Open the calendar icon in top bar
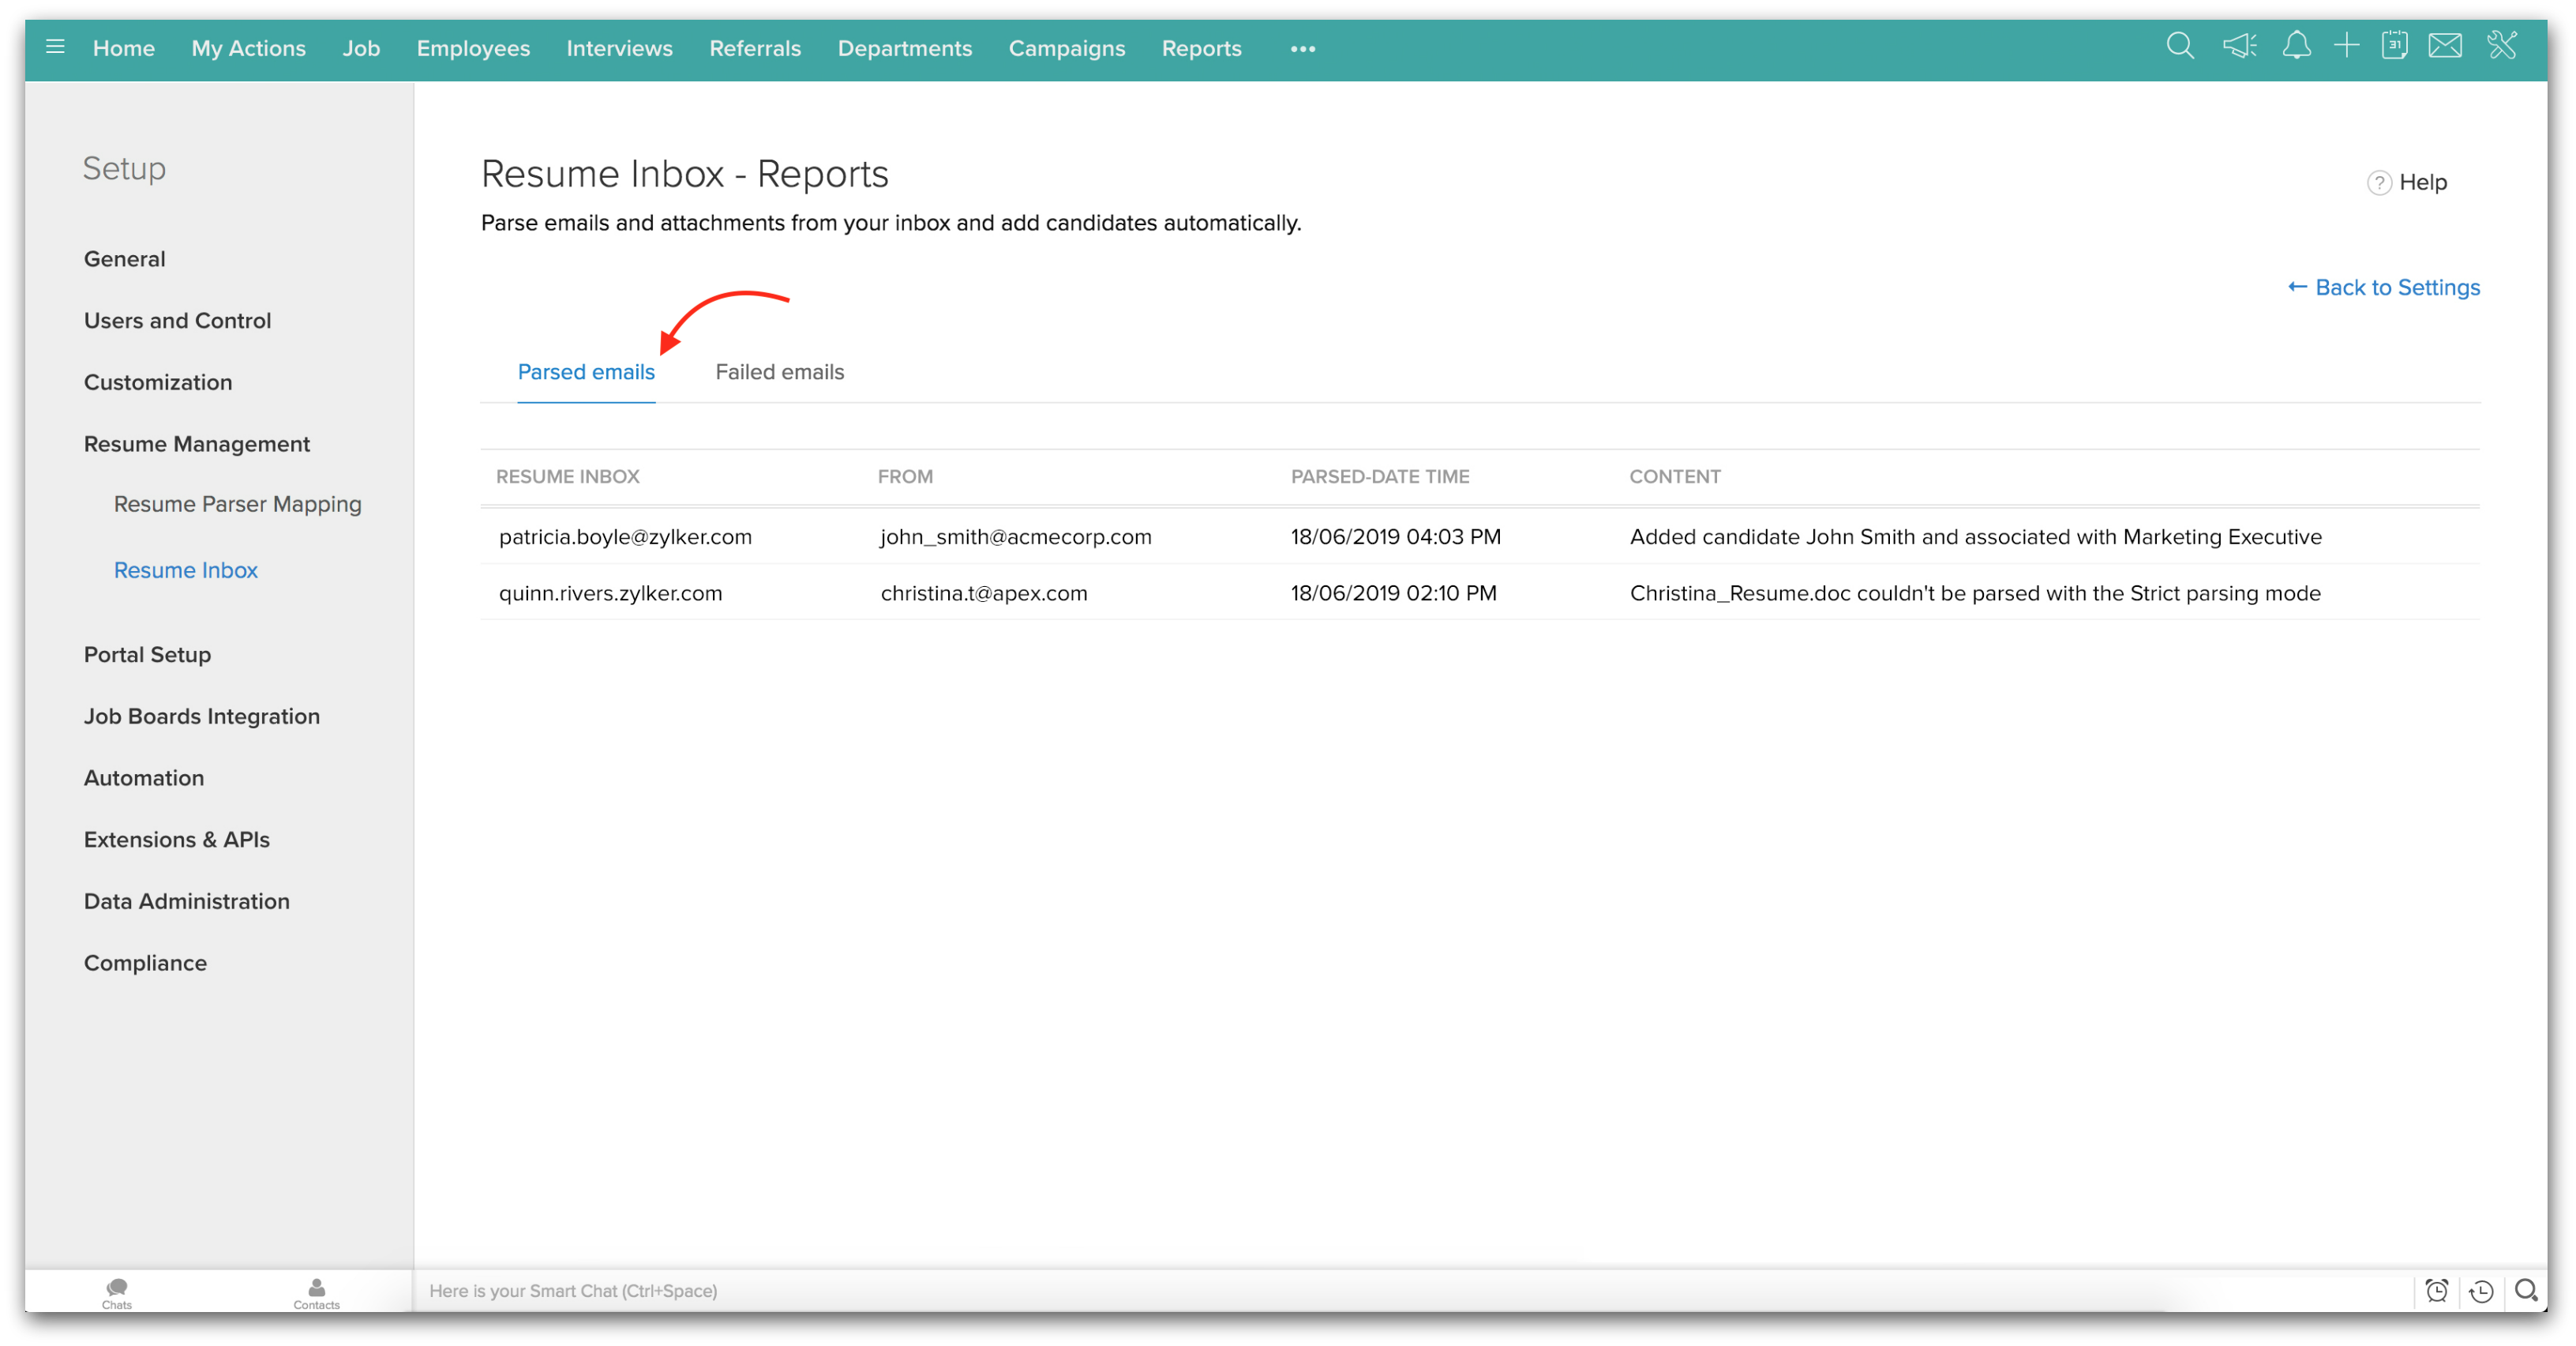Screen dimensions: 2576x1346 2394,46
